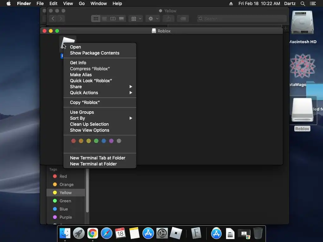This screenshot has width=323, height=242.
Task: Select Blue tag in sidebar
Action: pyautogui.click(x=66, y=209)
